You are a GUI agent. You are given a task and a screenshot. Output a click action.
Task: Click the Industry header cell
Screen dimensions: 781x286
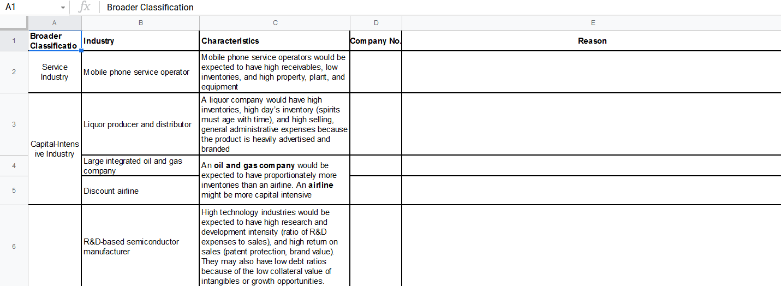click(x=141, y=41)
